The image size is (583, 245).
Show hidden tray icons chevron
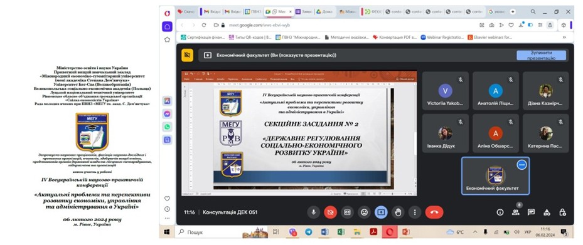[x=475, y=232]
